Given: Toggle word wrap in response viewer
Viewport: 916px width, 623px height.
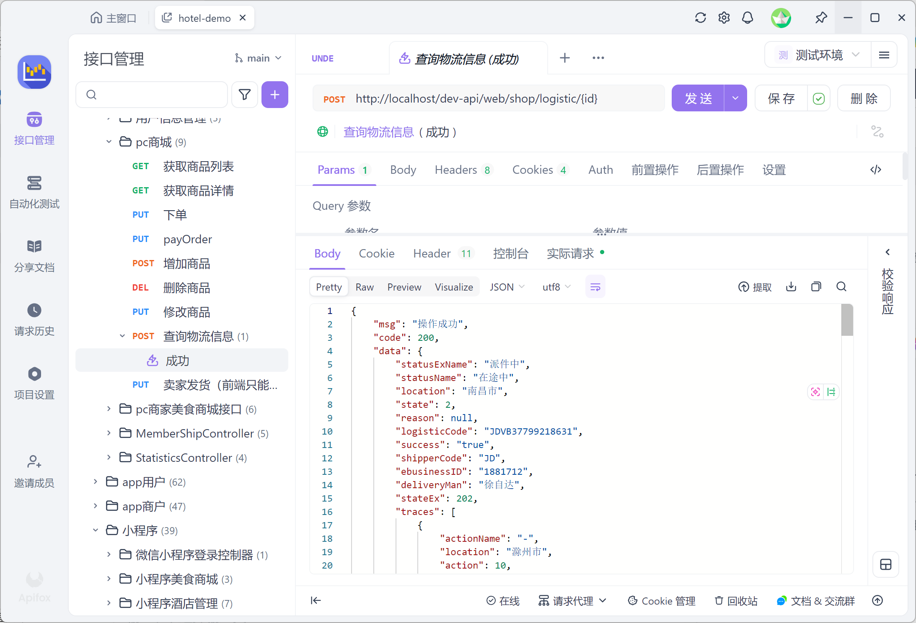Looking at the screenshot, I should point(595,287).
